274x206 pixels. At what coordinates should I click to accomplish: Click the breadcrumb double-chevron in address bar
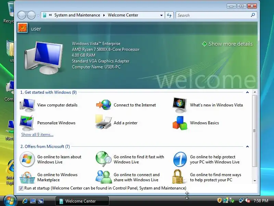click(x=50, y=15)
